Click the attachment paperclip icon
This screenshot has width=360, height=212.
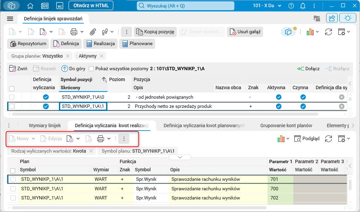[x=92, y=32]
